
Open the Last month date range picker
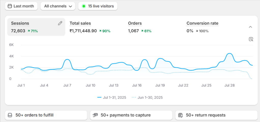tap(21, 6)
